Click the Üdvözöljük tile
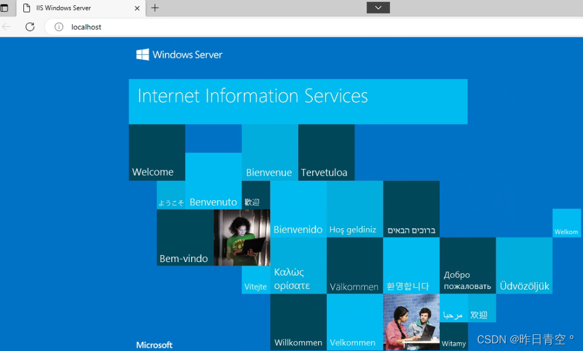Viewport: 583px width, 351px height. point(525,266)
